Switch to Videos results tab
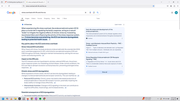Screen dimensions: 180x101 point(33,18)
